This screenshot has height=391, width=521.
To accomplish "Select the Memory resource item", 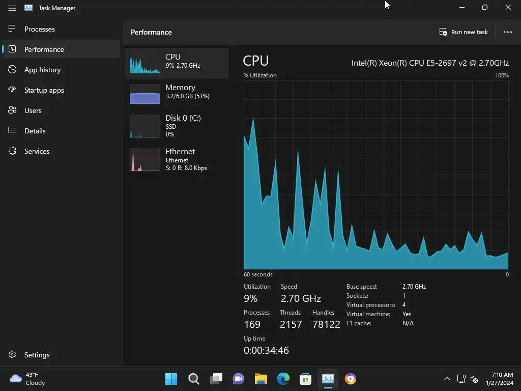I will click(177, 94).
